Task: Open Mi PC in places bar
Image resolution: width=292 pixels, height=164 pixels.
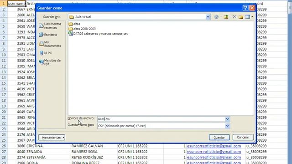Action: click(x=46, y=53)
